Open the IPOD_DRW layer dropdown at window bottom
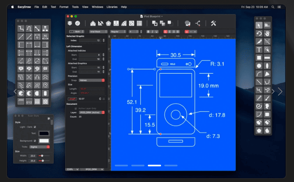Image resolution: width=294 pixels, height=182 pixels. point(92,169)
